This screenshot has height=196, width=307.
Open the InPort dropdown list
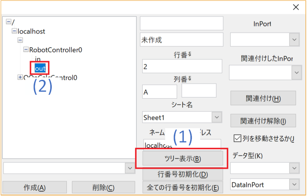(x=294, y=40)
